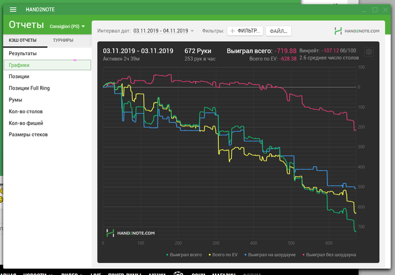Click the ФИЛЬТР add filter button
The image size is (395, 275).
tap(245, 31)
